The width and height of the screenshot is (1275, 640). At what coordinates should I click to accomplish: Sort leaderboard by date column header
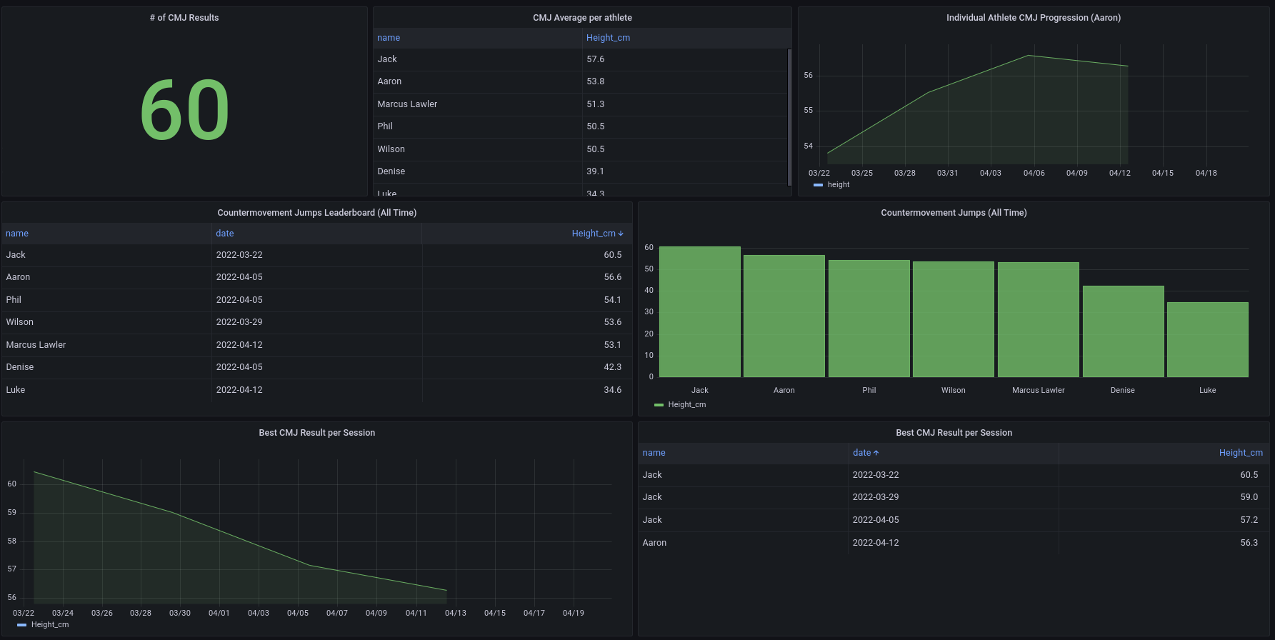click(225, 234)
